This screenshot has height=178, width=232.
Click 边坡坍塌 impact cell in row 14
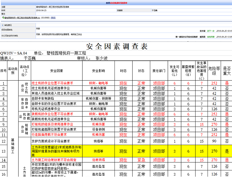pos(98,160)
